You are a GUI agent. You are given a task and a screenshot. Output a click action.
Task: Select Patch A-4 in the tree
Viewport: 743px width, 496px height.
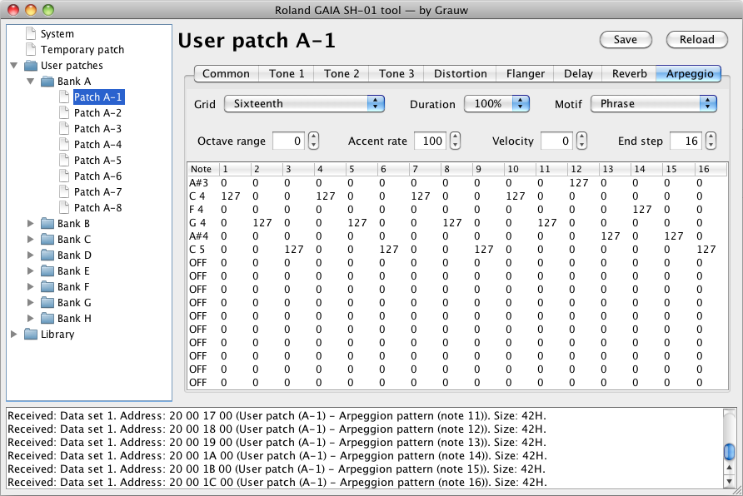[x=97, y=144]
